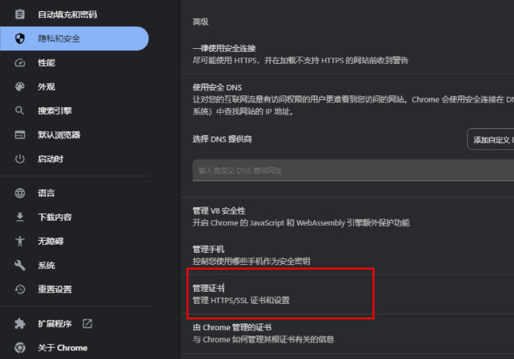
Task: Open 管理证书 HTTPS/SSL settings
Action: (x=348, y=294)
